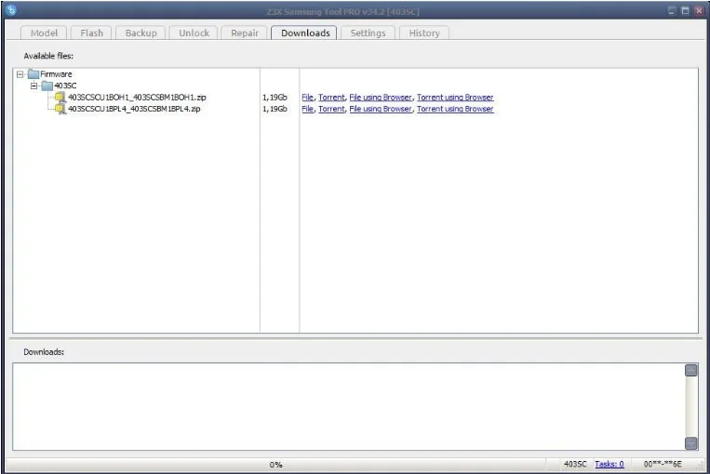Click the 403SC model in status bar
This screenshot has width=710, height=474.
point(575,464)
